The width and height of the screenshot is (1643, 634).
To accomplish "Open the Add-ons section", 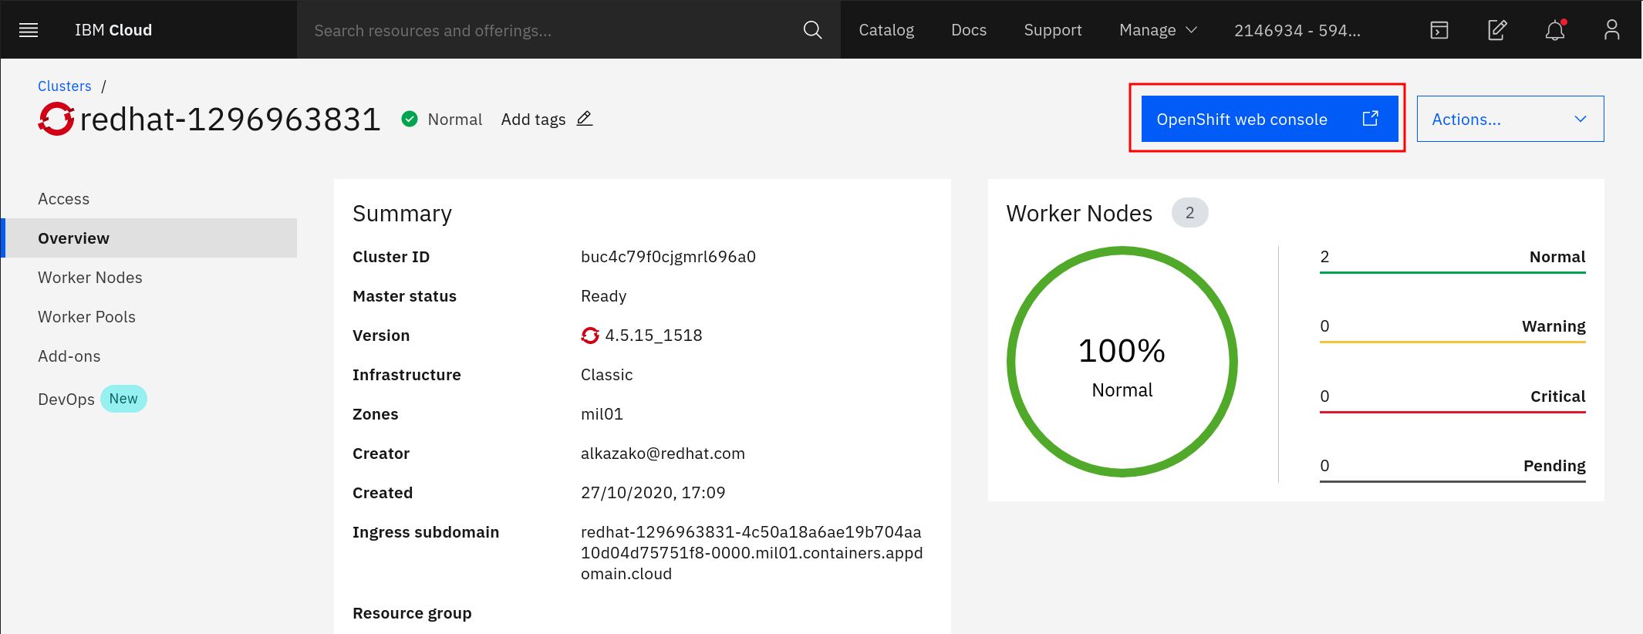I will [69, 356].
